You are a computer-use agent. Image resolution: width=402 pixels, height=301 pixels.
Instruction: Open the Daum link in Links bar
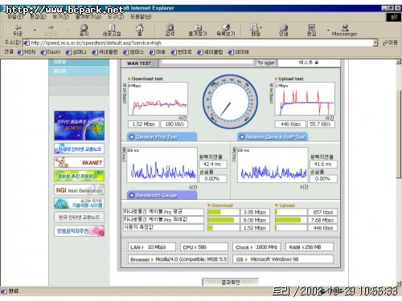tap(51, 52)
